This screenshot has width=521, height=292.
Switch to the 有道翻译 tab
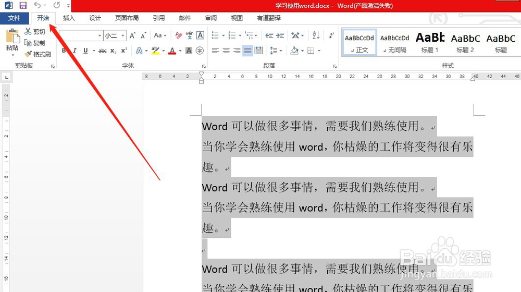pos(269,18)
